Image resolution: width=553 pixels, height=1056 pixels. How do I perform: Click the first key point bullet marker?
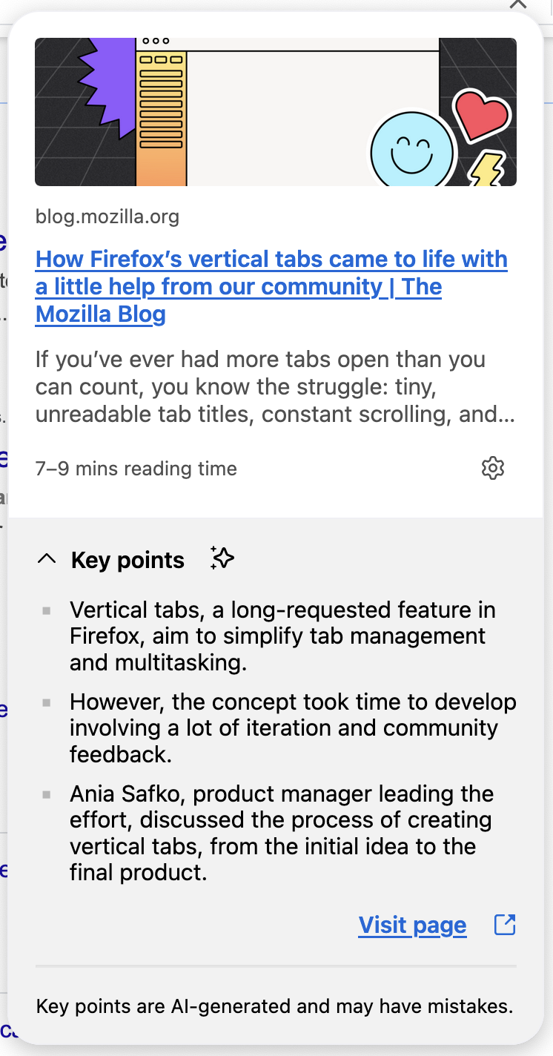pos(47,610)
